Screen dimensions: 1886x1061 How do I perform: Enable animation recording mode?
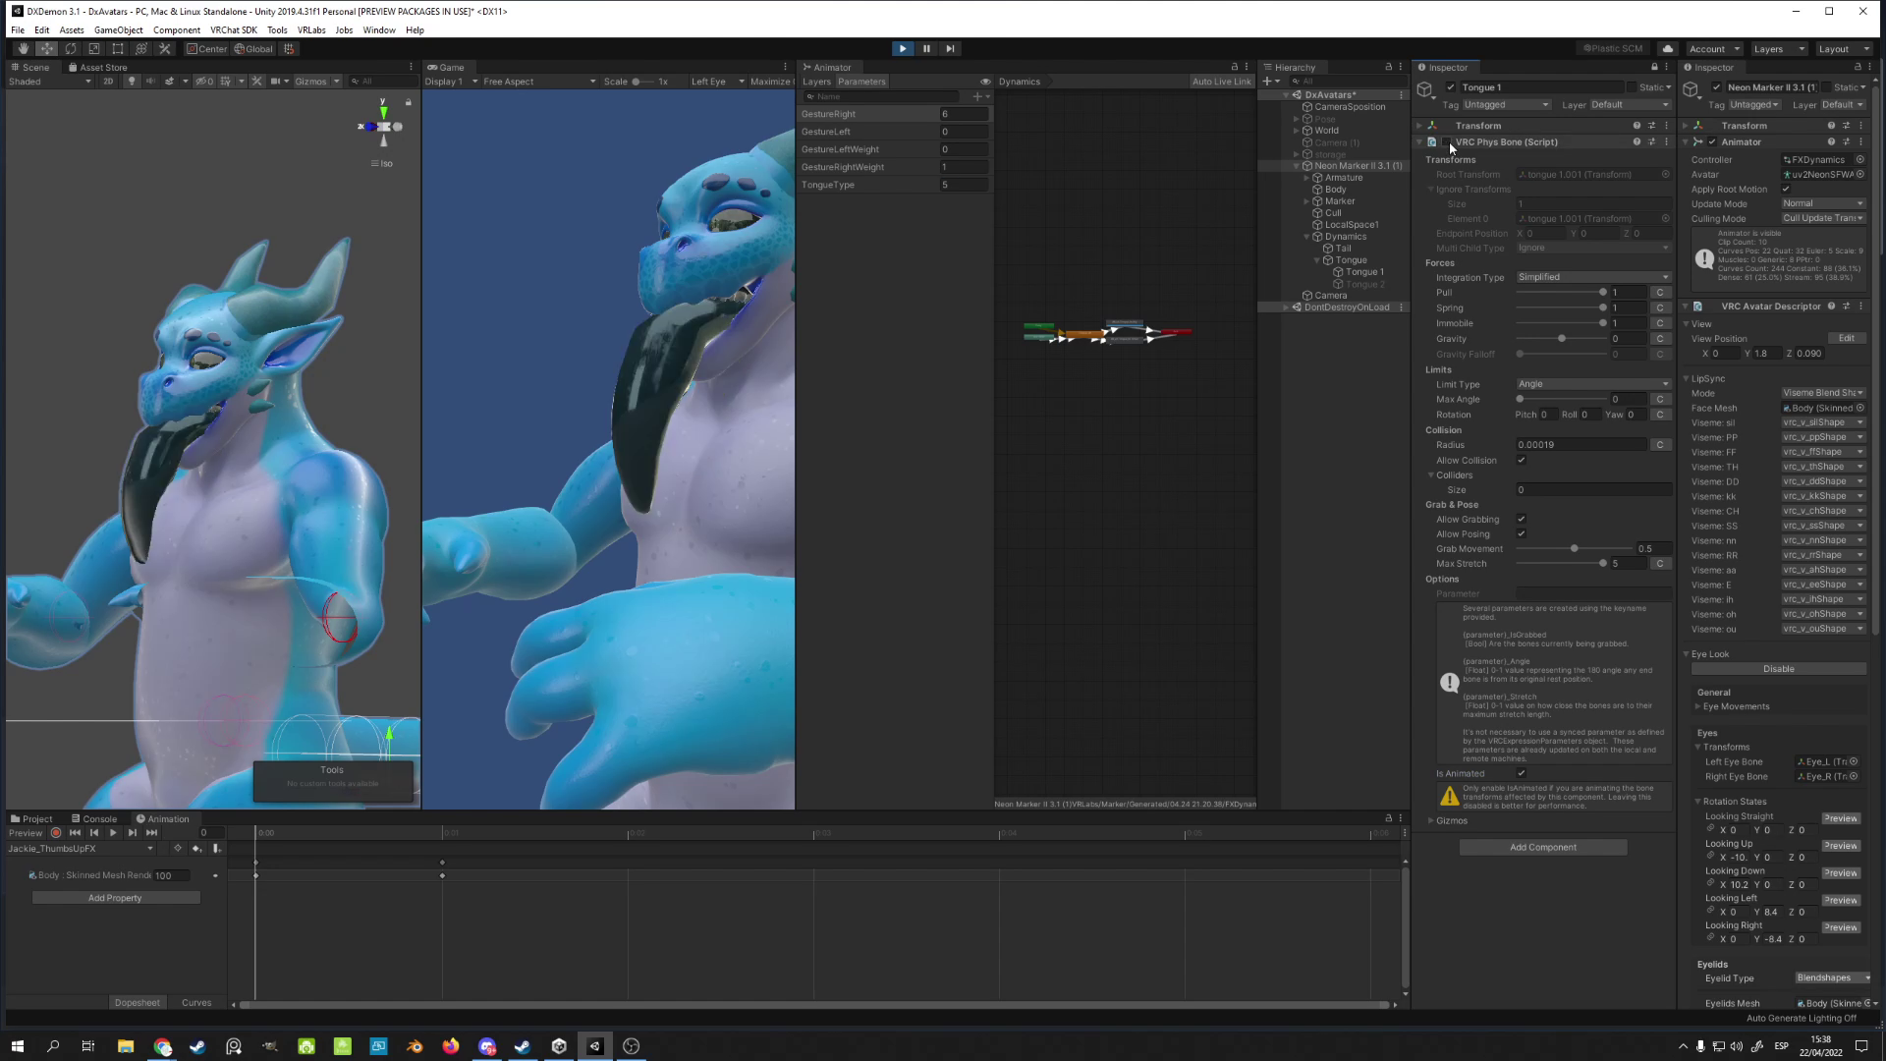coord(56,833)
